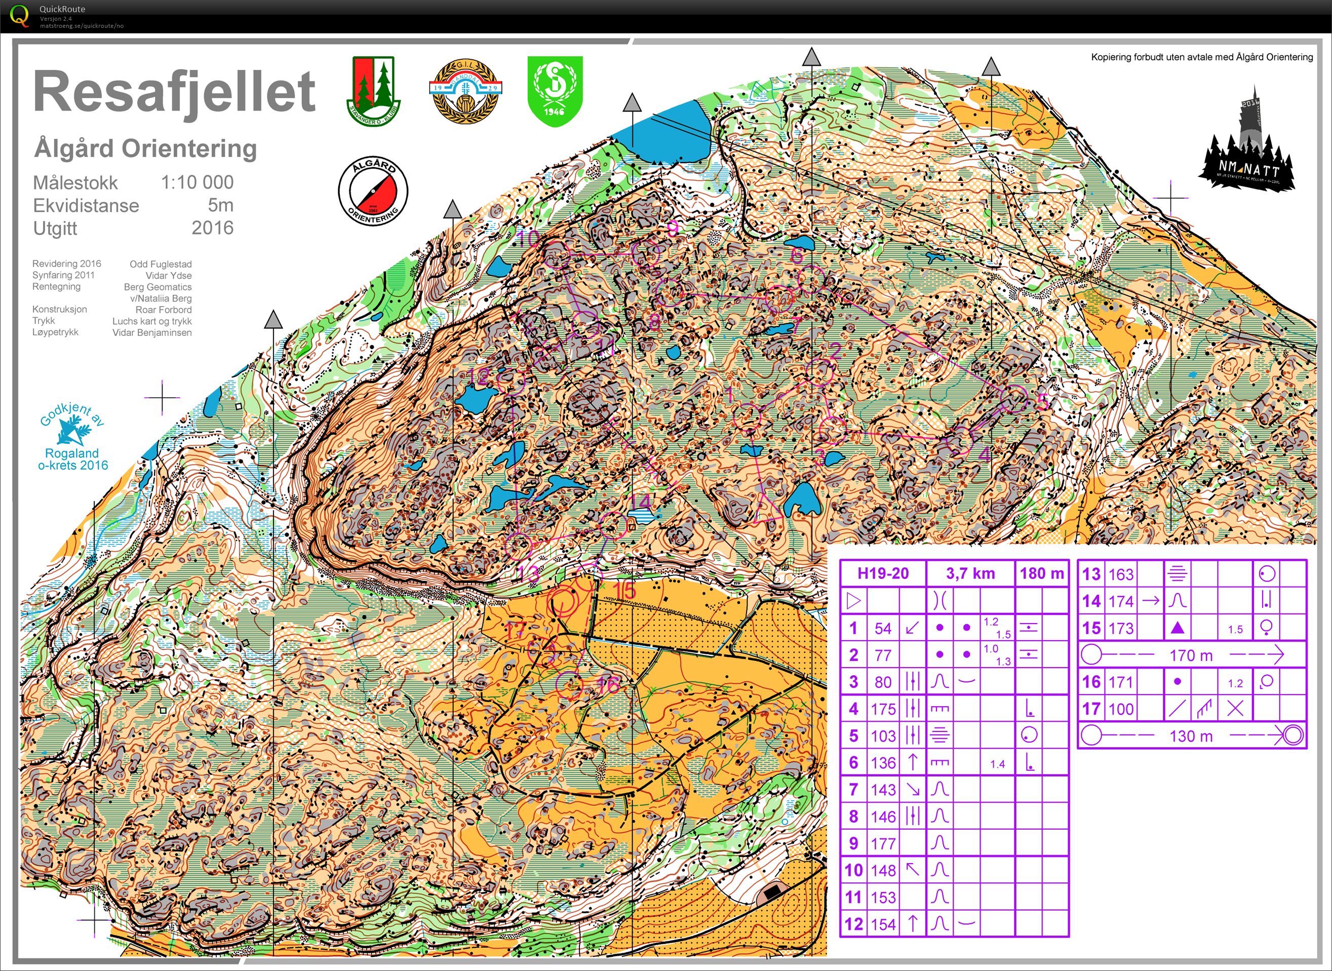Click control code 100 in row 17

1120,709
